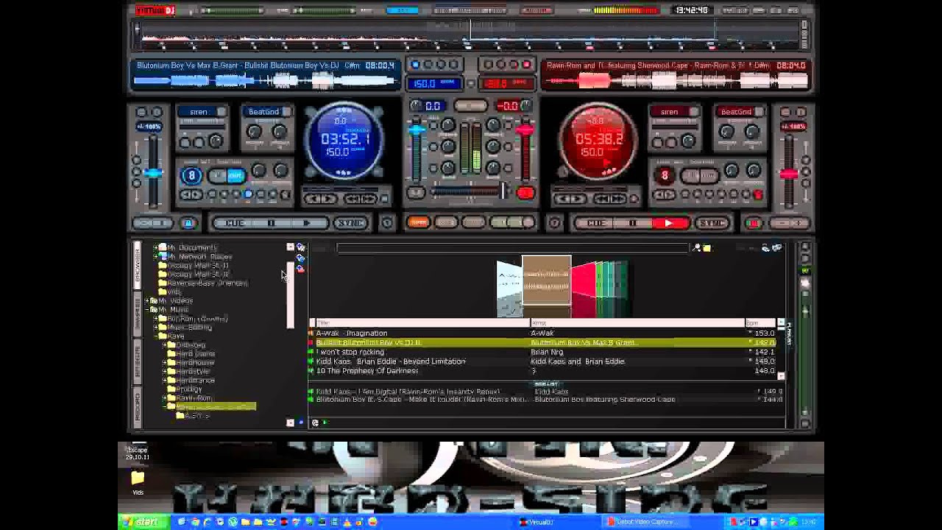
Task: Open the left deck siren effect dropdown
Action: [x=198, y=112]
